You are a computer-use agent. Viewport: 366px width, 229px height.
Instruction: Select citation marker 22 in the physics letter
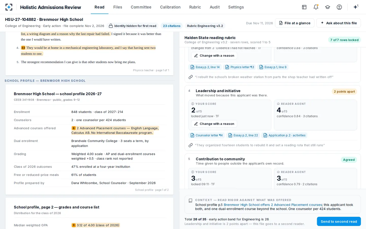[23, 48]
